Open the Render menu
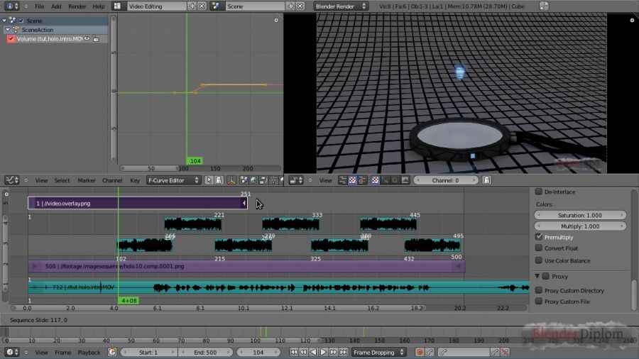This screenshot has width=639, height=359. 77,6
